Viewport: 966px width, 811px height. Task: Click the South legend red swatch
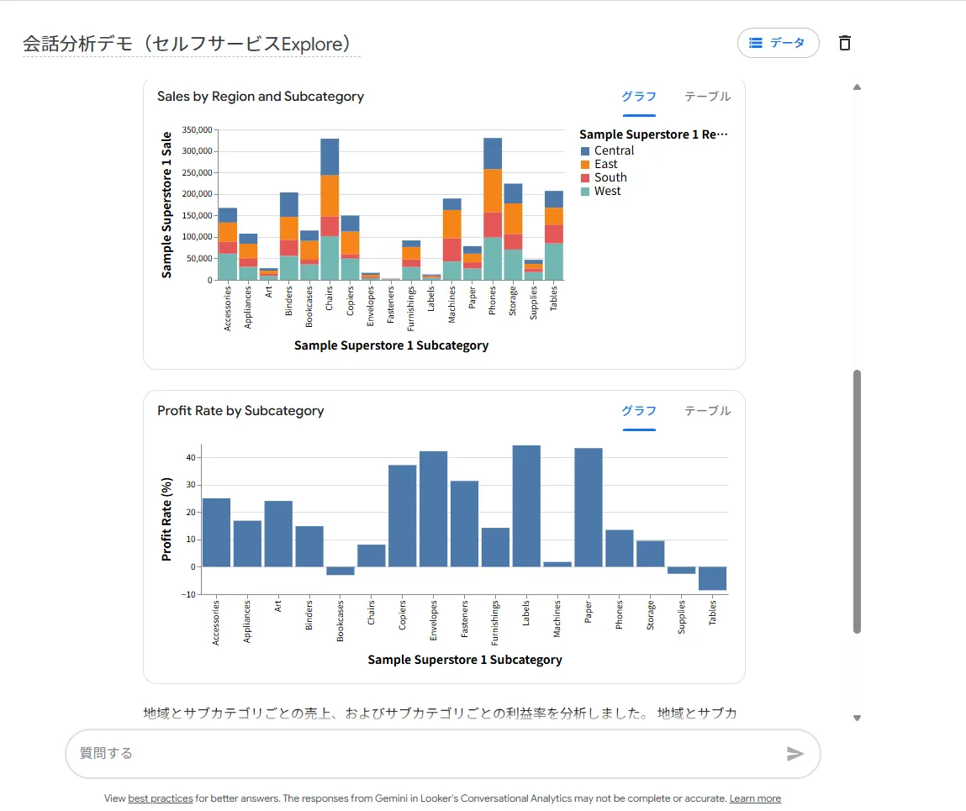[x=585, y=178]
